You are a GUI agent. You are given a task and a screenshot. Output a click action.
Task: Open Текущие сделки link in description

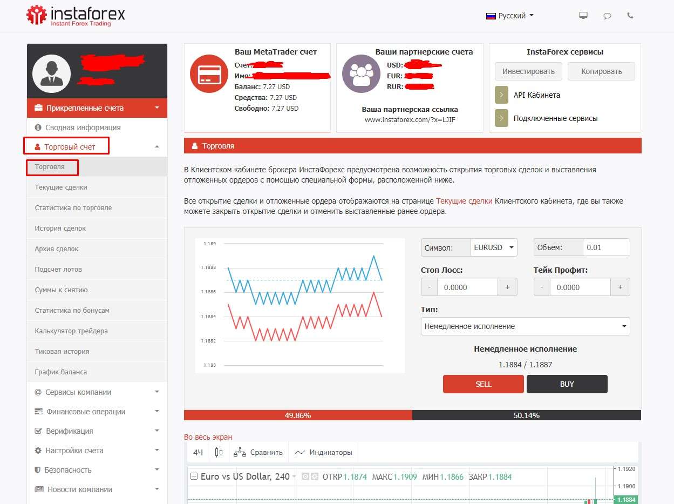point(464,201)
